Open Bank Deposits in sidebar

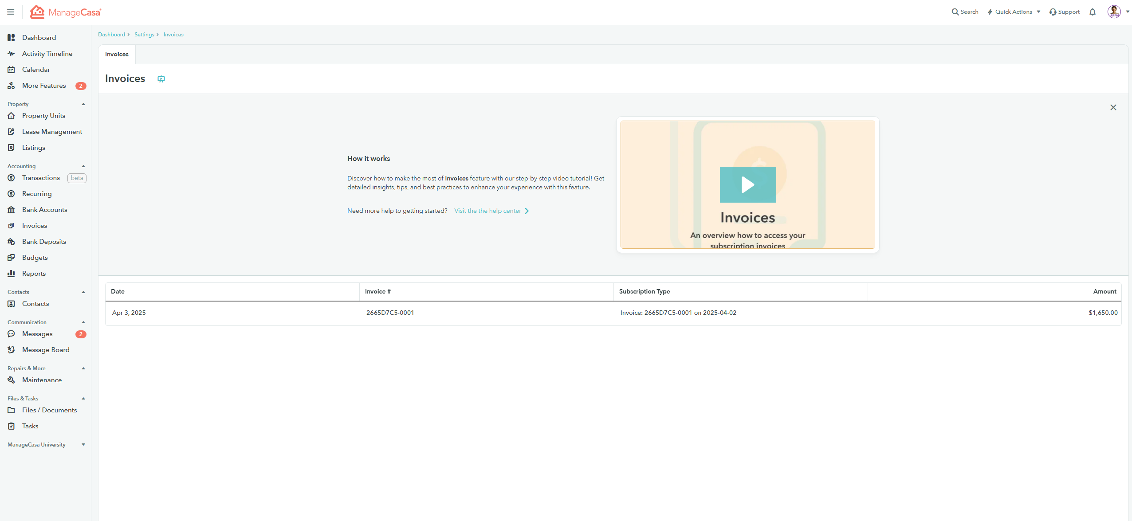coord(44,242)
